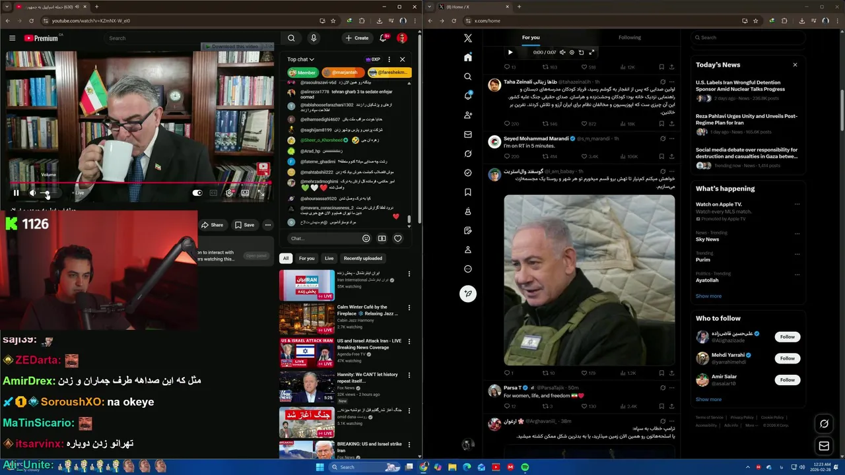Open YouTube hamburger guide menu
Image resolution: width=845 pixels, height=475 pixels.
click(x=12, y=38)
